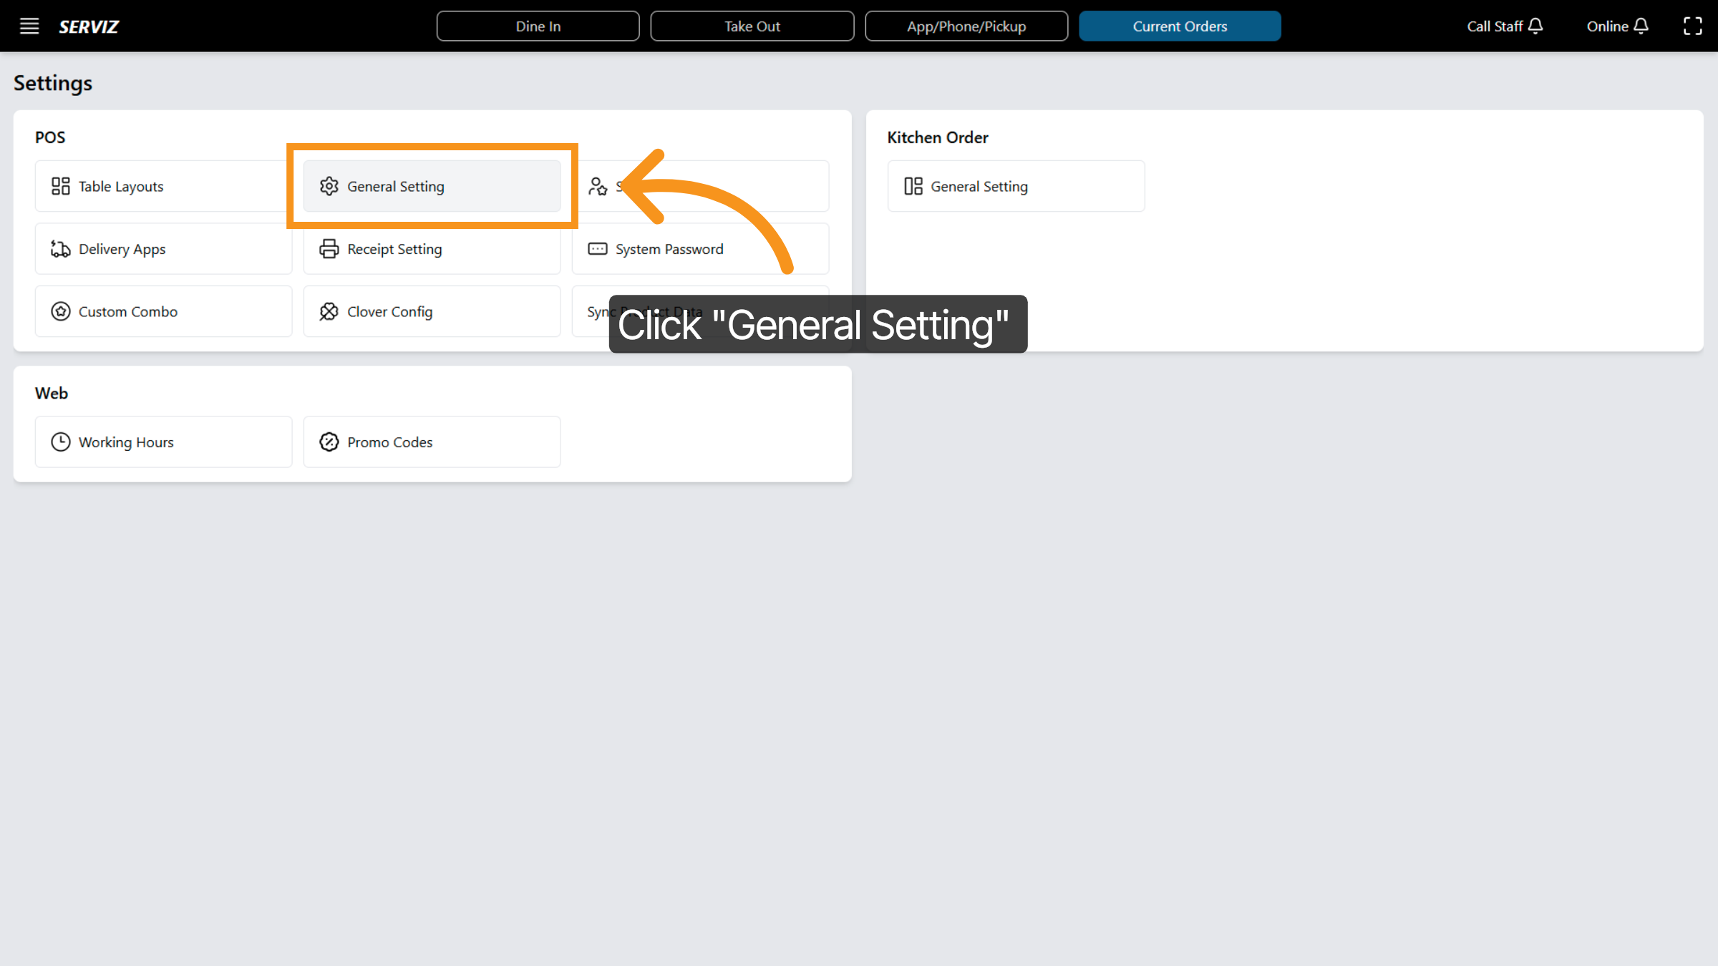Click the Promo Codes discount icon
This screenshot has width=1718, height=966.
329,441
